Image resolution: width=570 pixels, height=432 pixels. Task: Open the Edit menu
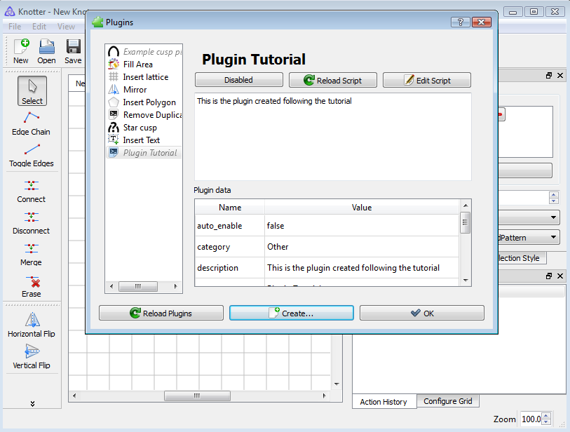tap(39, 27)
